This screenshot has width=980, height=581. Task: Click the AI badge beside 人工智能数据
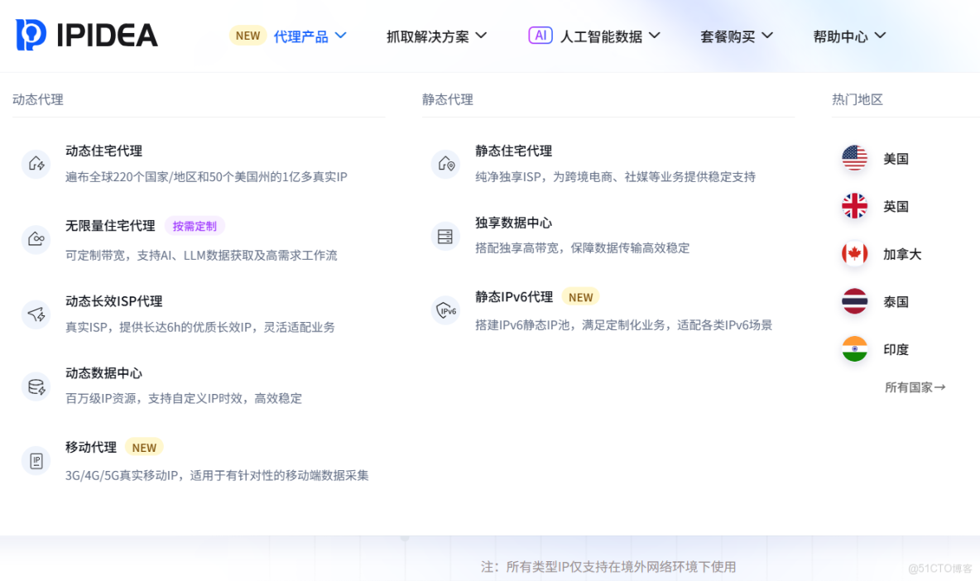tap(540, 35)
